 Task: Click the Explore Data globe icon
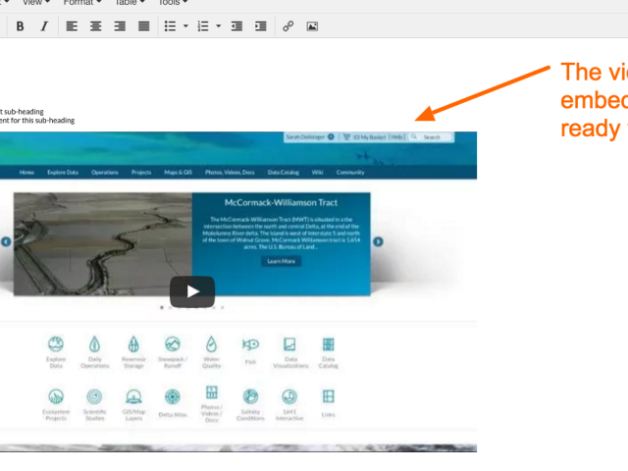pos(56,344)
